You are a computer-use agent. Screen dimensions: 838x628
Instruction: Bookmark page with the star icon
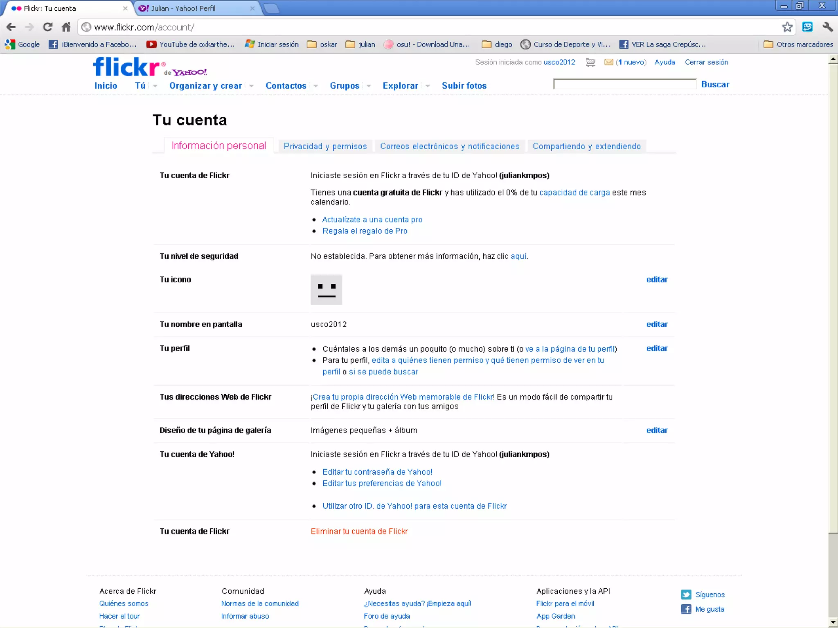coord(787,27)
